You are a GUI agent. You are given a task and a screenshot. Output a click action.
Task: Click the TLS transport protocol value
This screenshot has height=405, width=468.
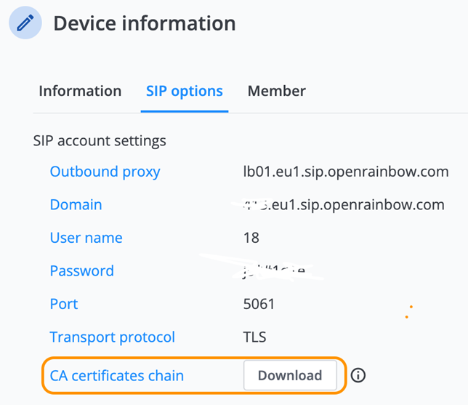click(254, 337)
